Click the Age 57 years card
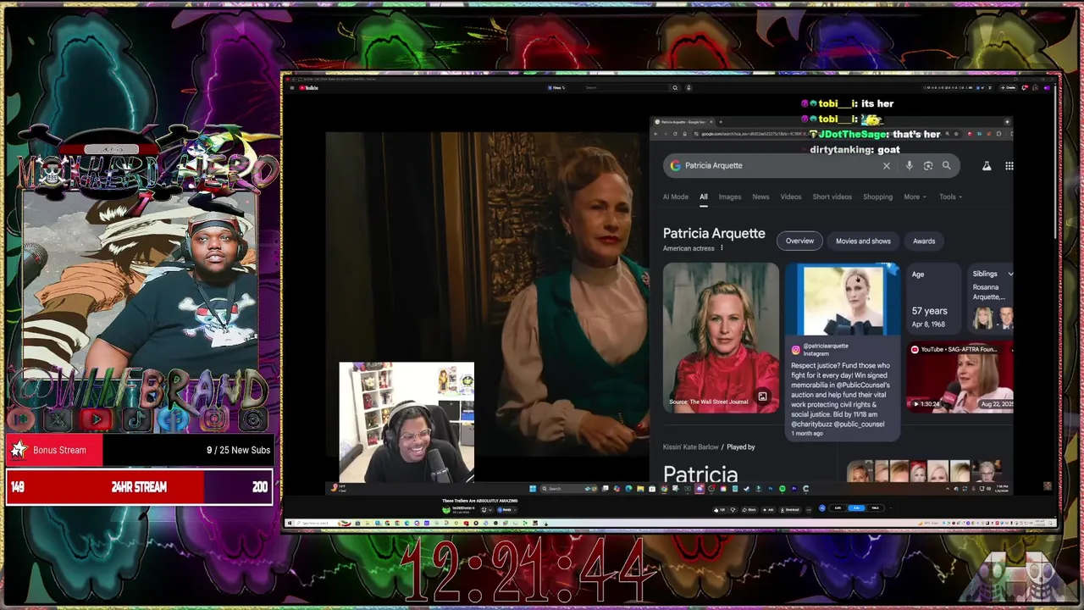 pos(932,299)
